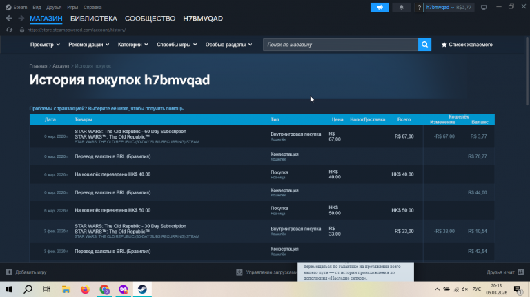
Task: Click the store URL address text
Action: point(77,30)
